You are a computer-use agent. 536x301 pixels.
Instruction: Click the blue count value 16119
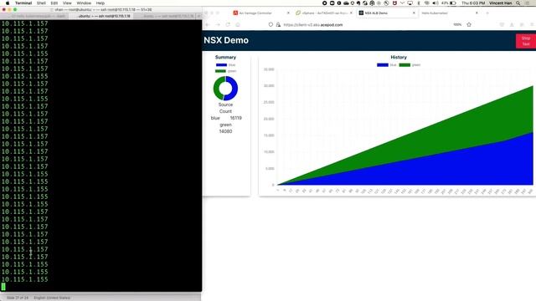pos(235,118)
